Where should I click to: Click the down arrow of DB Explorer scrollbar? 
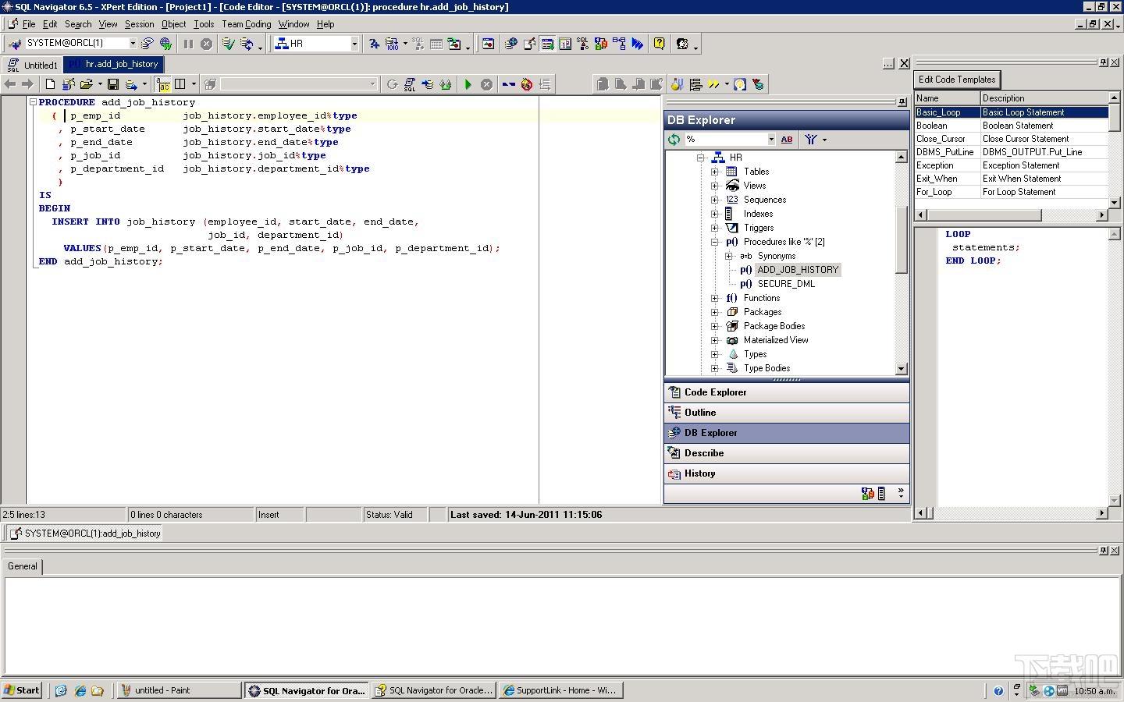point(902,369)
